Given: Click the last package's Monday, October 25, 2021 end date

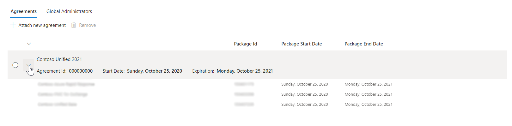Looking at the screenshot, I should tap(369, 105).
